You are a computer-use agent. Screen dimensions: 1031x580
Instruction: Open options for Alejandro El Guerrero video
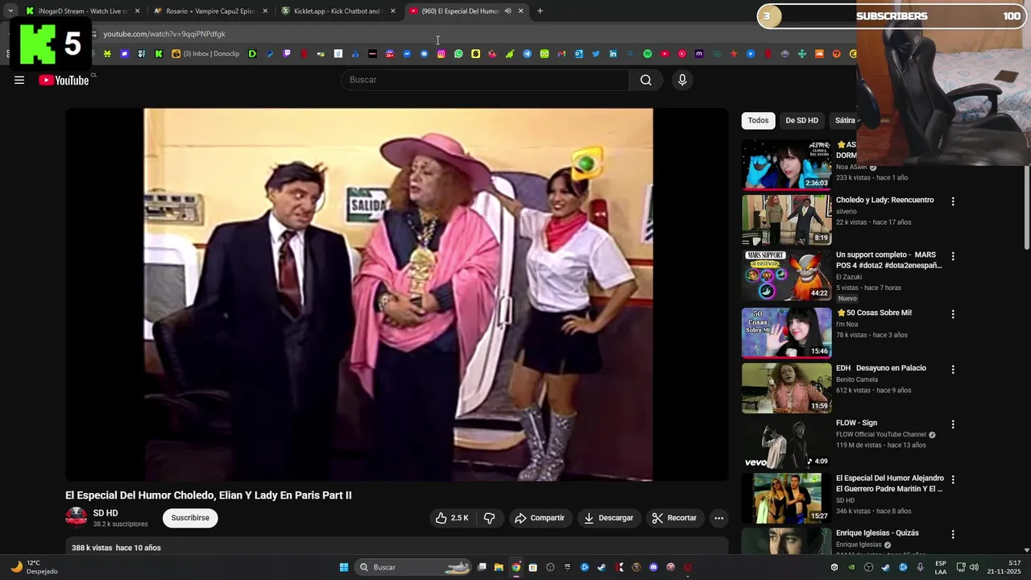click(953, 479)
